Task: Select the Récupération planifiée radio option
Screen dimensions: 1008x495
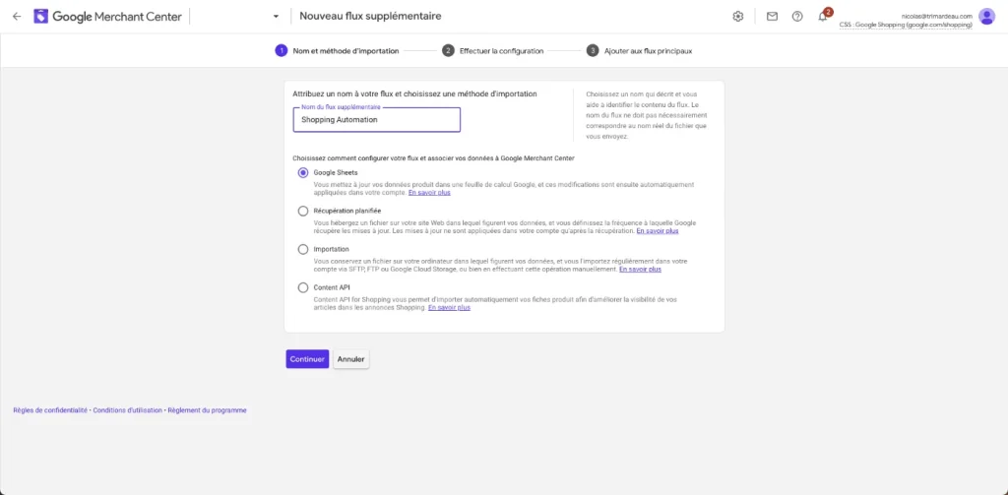Action: 303,211
